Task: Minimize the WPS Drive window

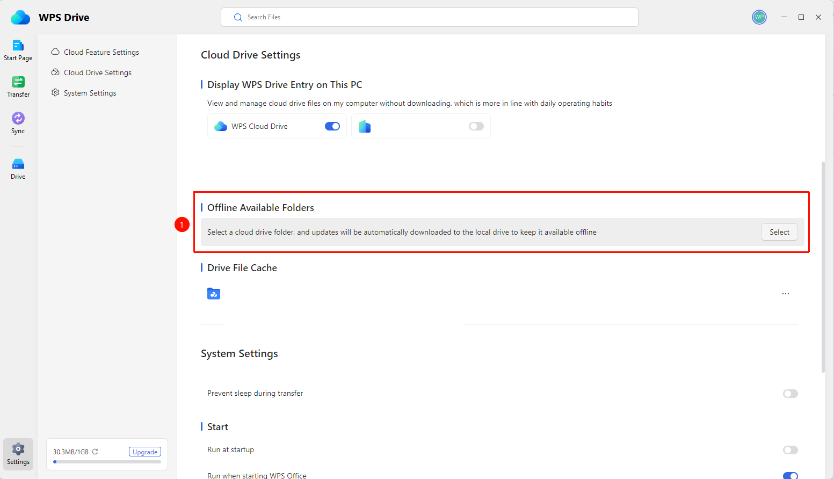Action: 784,17
